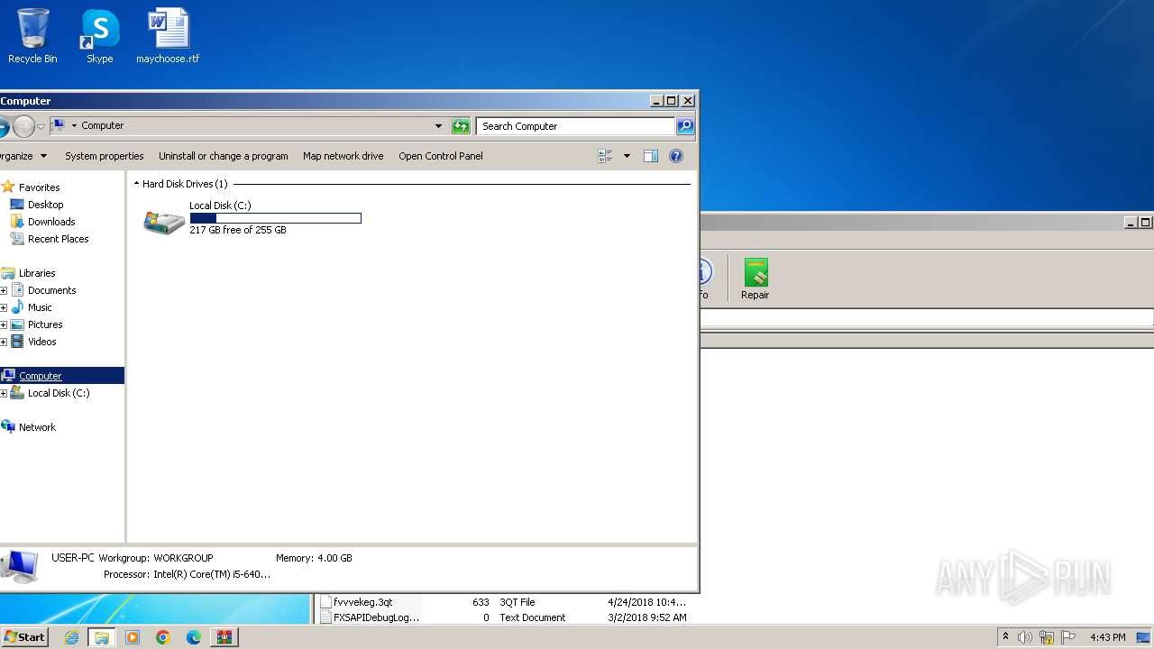Click the Search Computer input field
Image resolution: width=1154 pixels, height=649 pixels.
(x=575, y=126)
